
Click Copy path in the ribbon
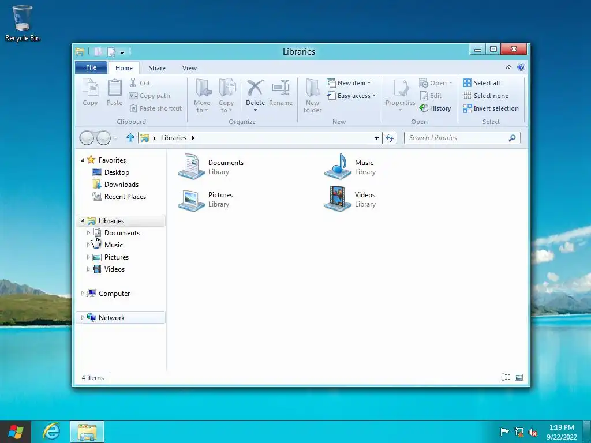pyautogui.click(x=149, y=96)
